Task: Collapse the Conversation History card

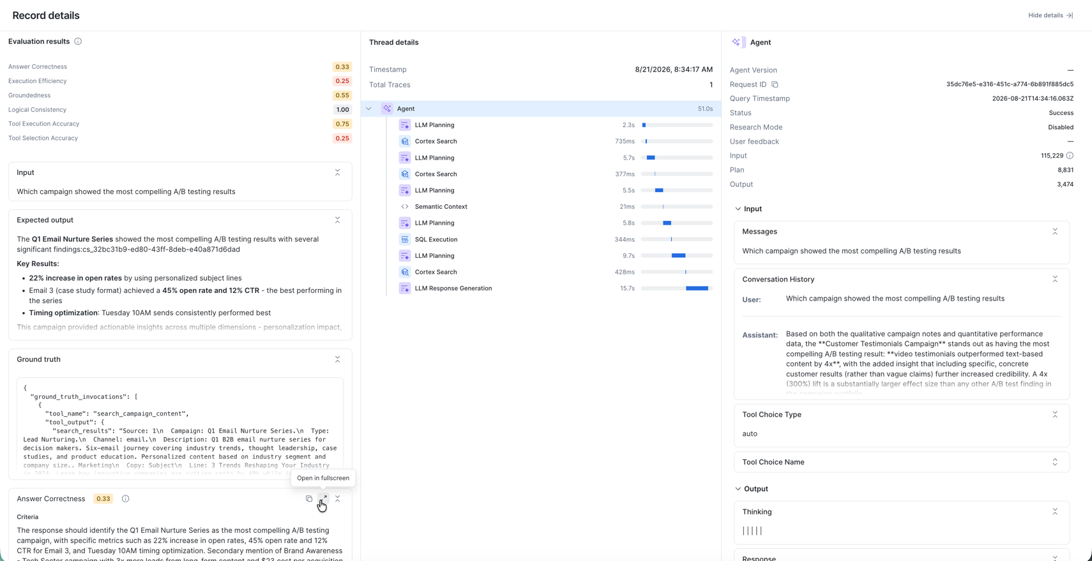Action: click(x=1055, y=280)
